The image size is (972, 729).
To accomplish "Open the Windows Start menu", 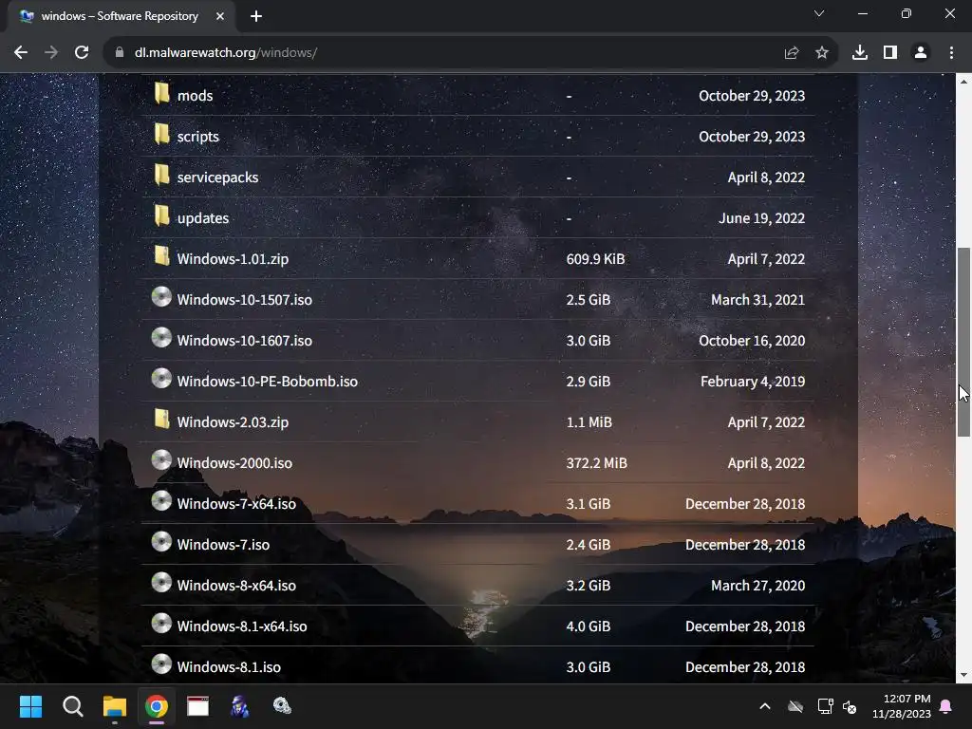I will (x=30, y=706).
